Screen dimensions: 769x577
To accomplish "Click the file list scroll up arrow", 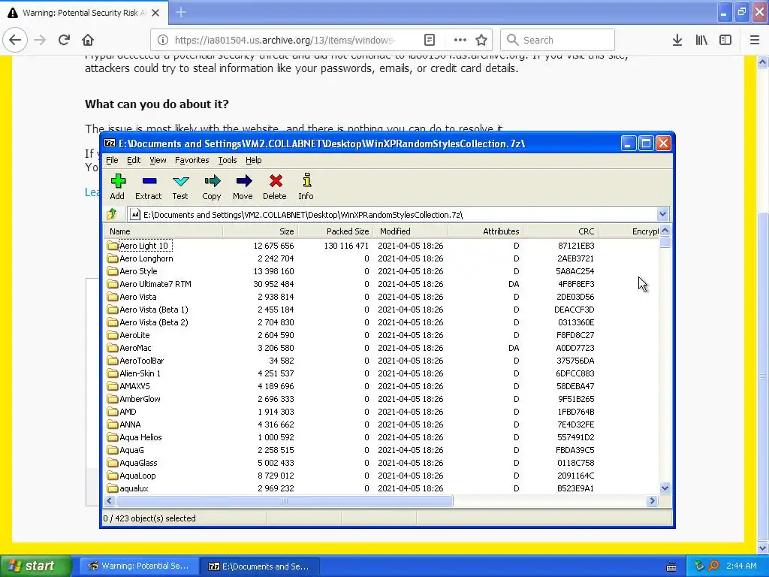I will 665,231.
